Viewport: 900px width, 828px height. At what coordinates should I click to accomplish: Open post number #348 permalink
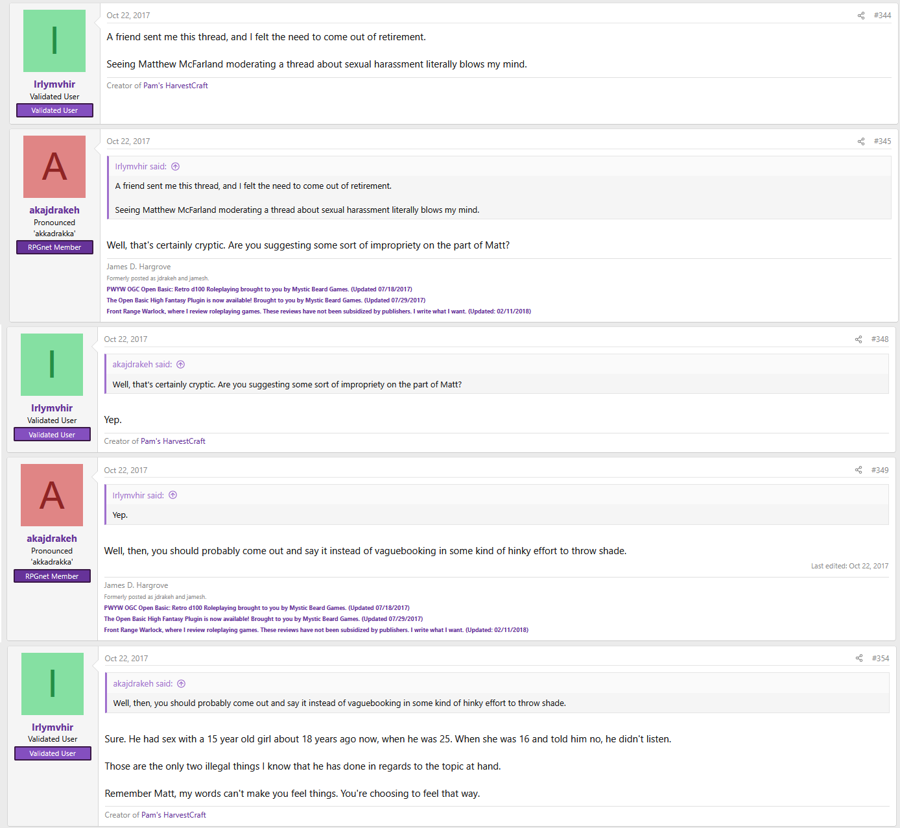pos(880,339)
